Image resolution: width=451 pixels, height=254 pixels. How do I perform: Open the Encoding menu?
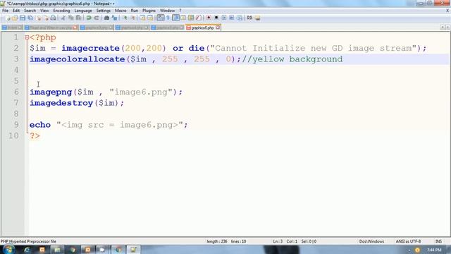61,11
